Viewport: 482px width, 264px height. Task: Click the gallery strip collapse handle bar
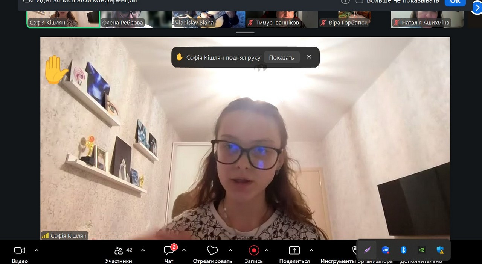(245, 32)
